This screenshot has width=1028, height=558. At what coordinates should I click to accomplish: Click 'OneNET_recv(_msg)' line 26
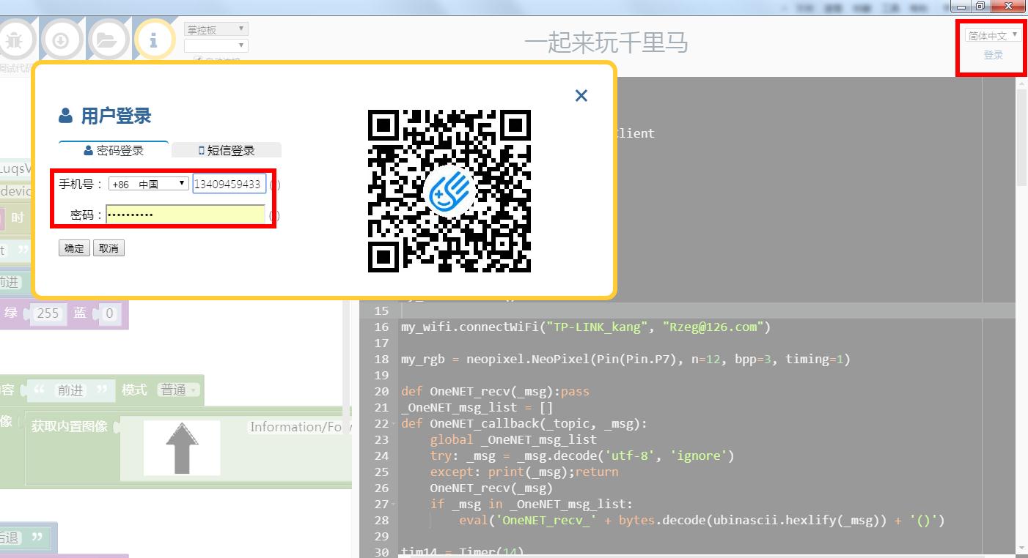(x=491, y=488)
